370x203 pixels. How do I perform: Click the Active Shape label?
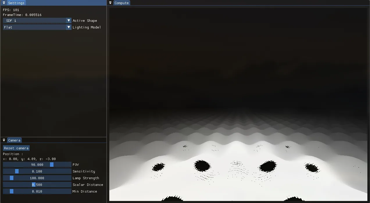coord(85,21)
